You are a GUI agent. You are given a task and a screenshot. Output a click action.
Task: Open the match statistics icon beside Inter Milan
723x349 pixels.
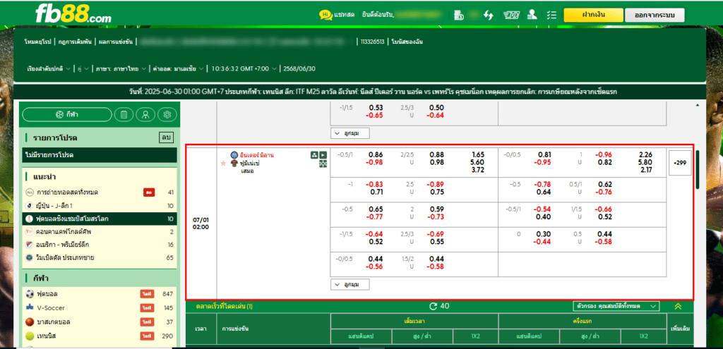click(314, 155)
